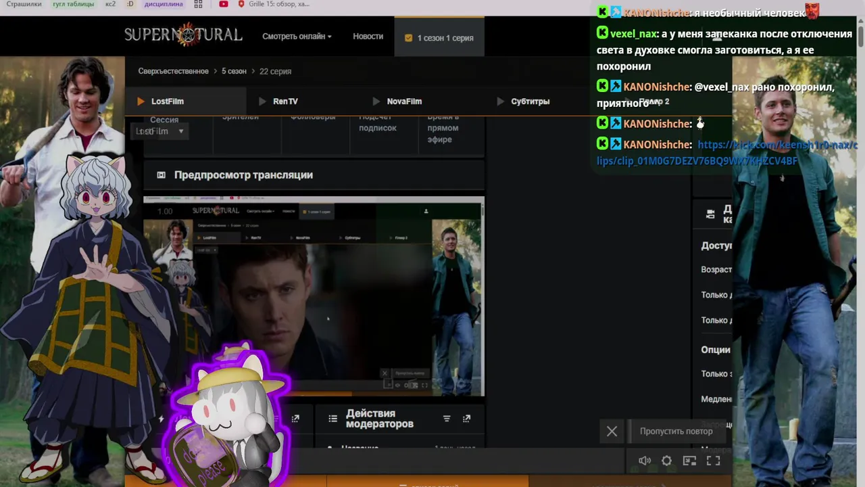Open the гугл таблицы bookmark

[73, 4]
